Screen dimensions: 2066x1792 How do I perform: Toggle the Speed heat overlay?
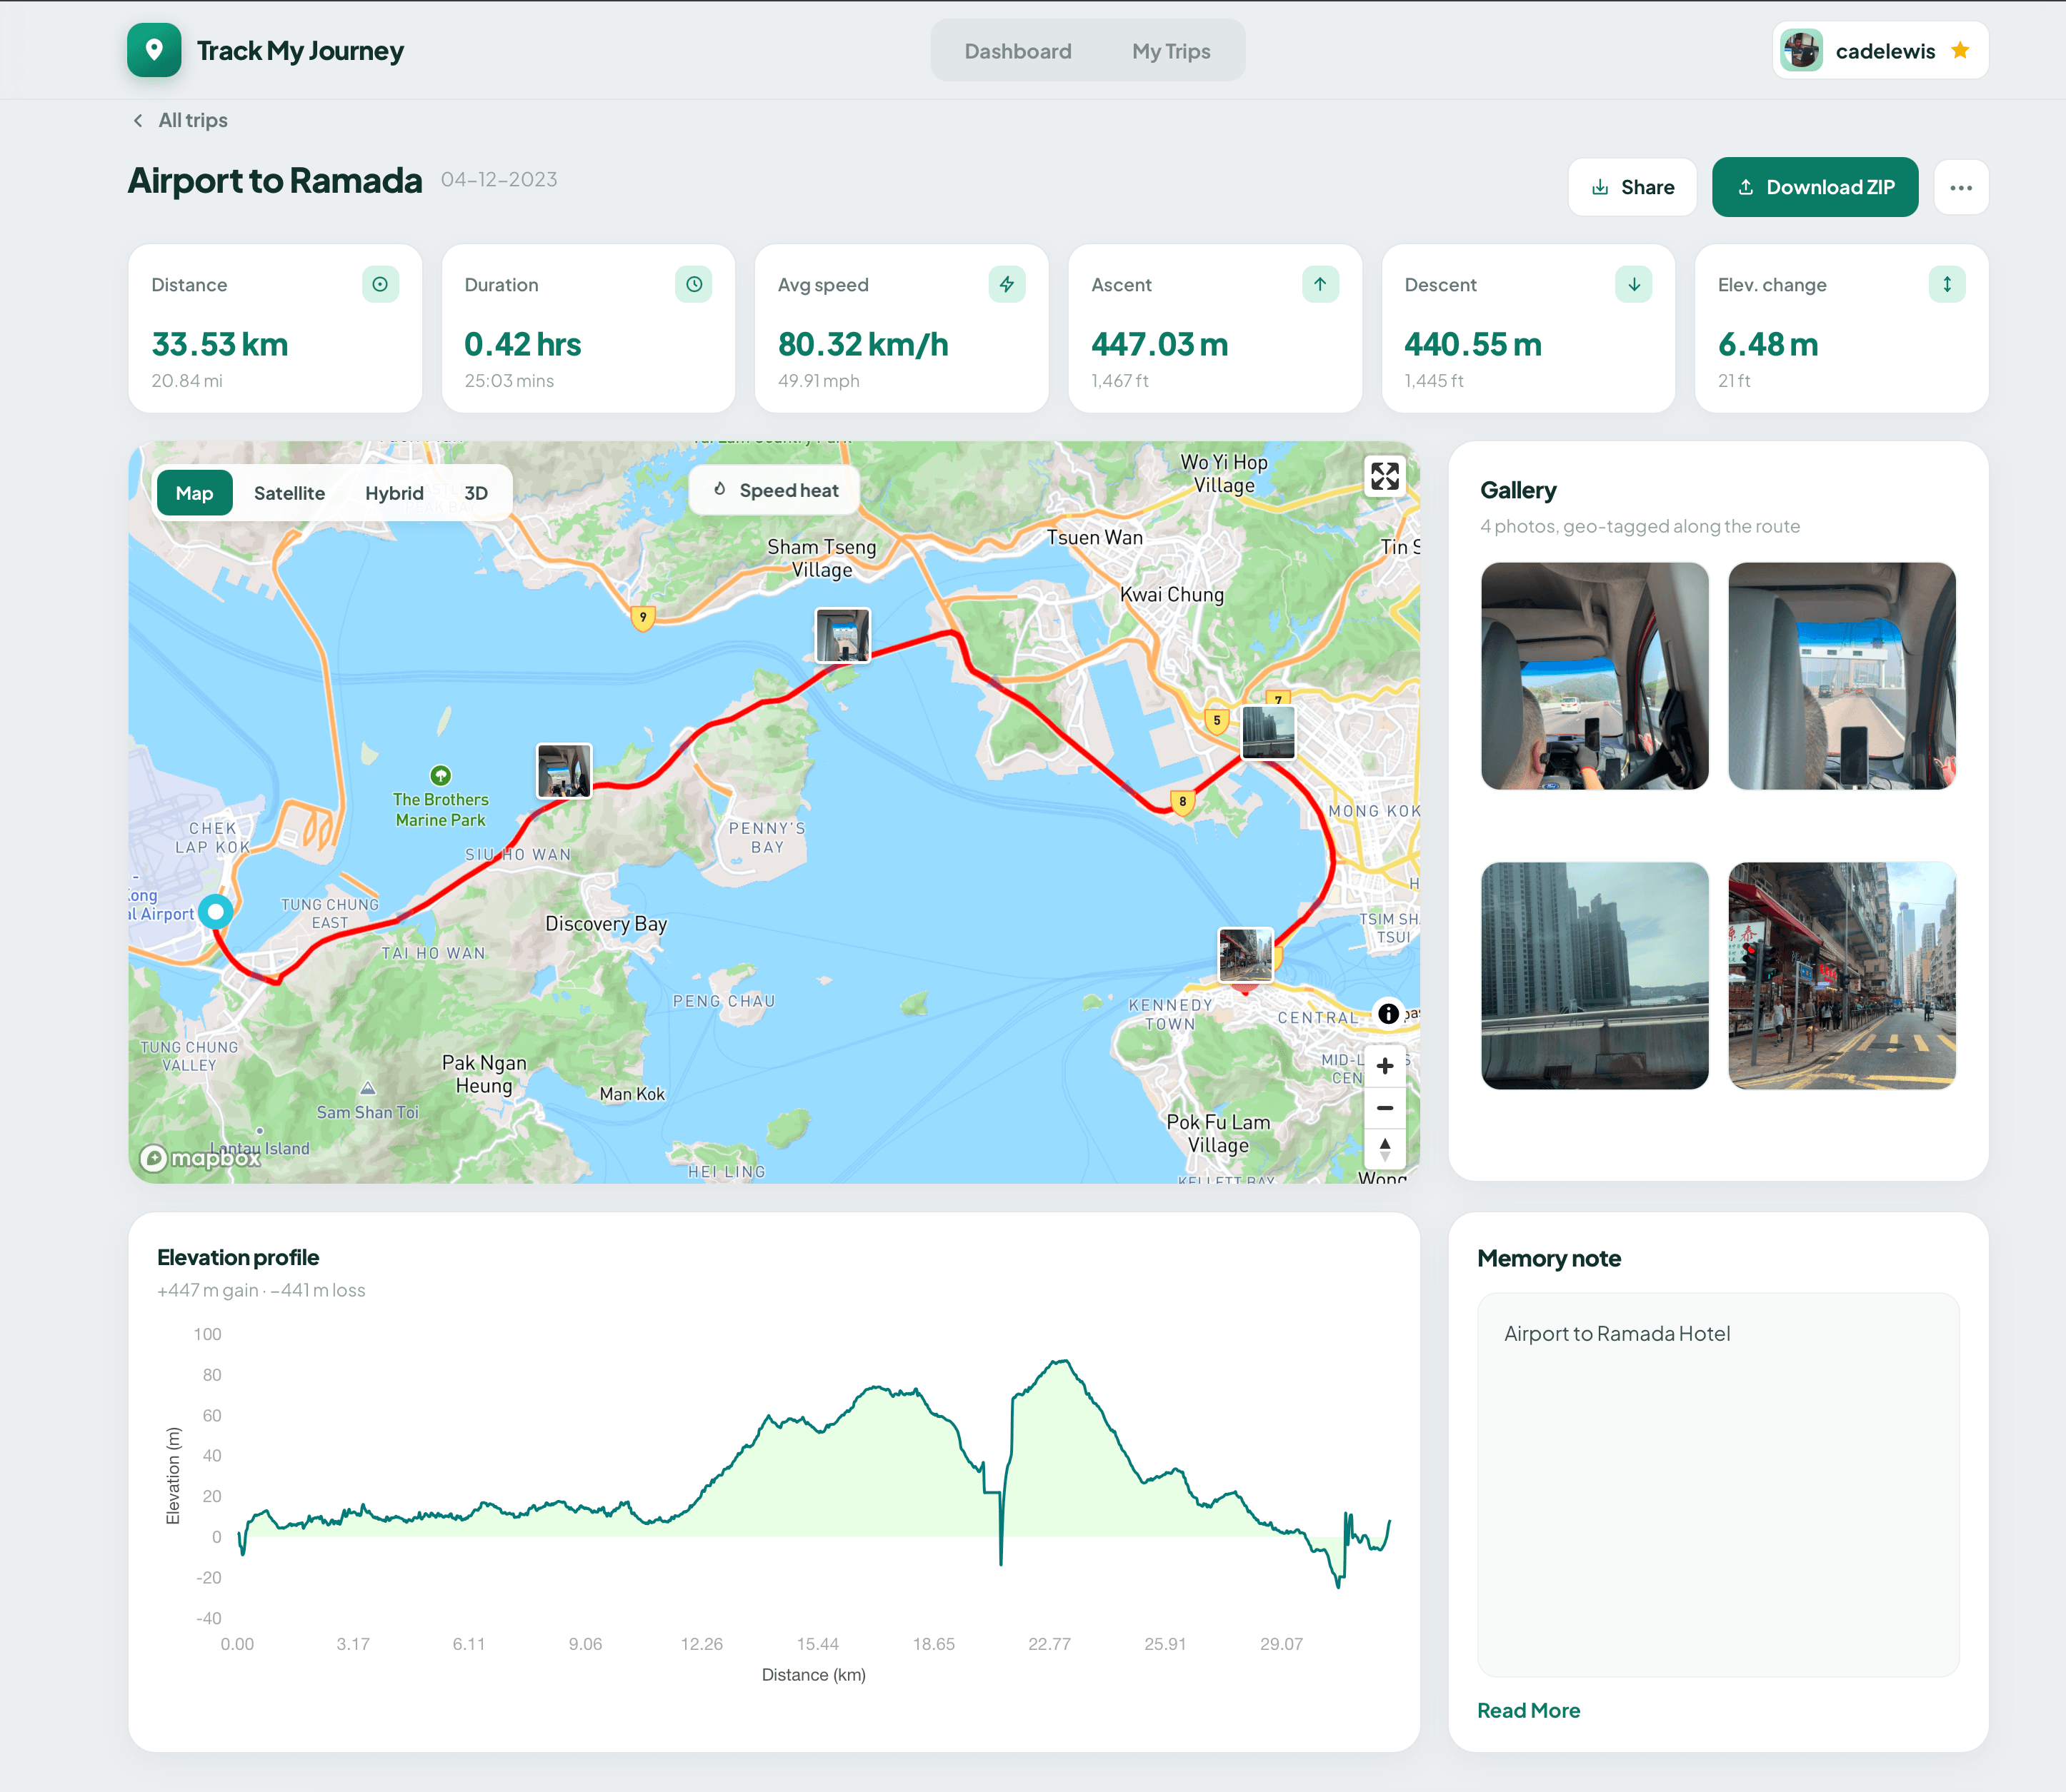click(x=774, y=490)
